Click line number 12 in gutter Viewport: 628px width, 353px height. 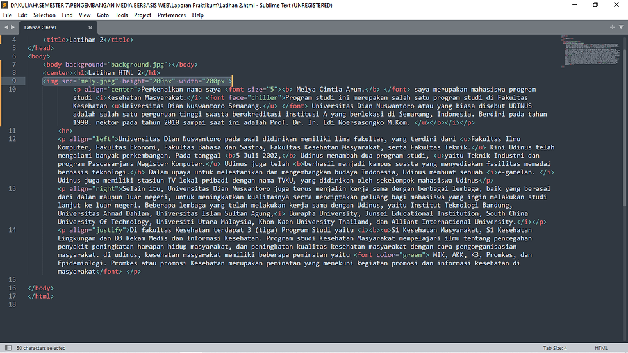[12, 139]
